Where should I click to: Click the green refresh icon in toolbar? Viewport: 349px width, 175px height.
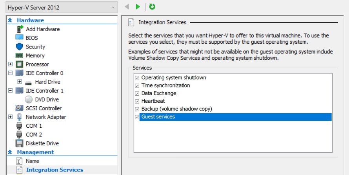tap(152, 7)
